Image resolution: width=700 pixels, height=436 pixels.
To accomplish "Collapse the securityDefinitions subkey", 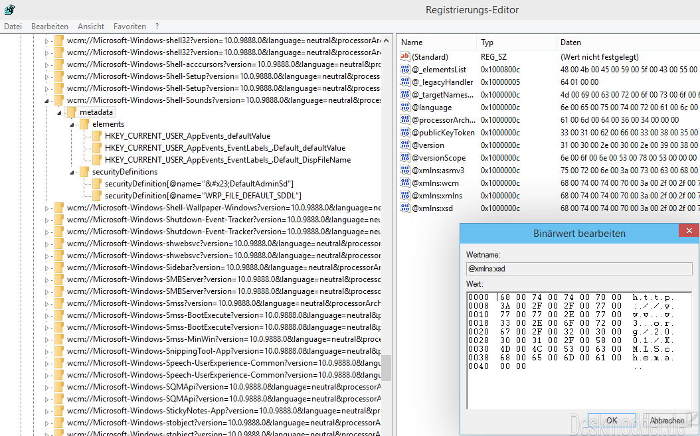I will pyautogui.click(x=72, y=173).
